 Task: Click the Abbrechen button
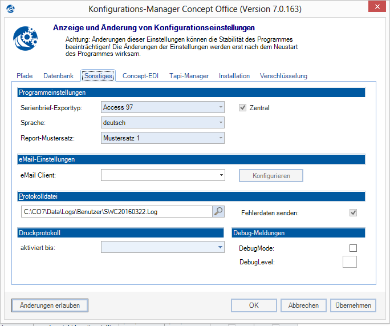[303, 305]
